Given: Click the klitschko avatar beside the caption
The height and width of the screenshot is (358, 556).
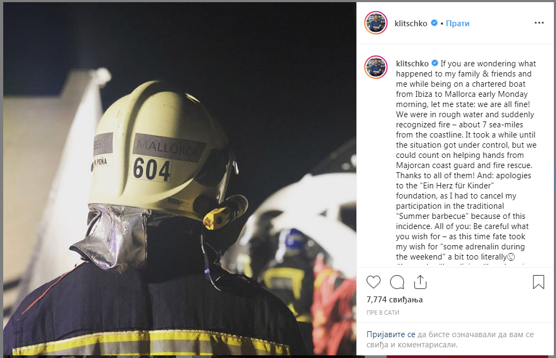Looking at the screenshot, I should (376, 67).
